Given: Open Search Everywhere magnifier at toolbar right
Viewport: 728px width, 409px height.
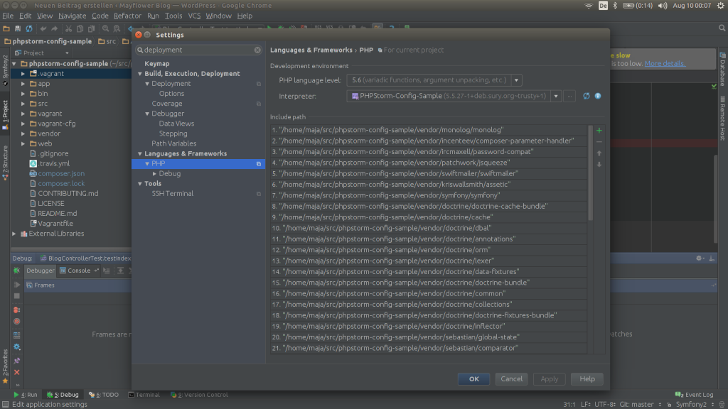Looking at the screenshot, I should pos(722,28).
